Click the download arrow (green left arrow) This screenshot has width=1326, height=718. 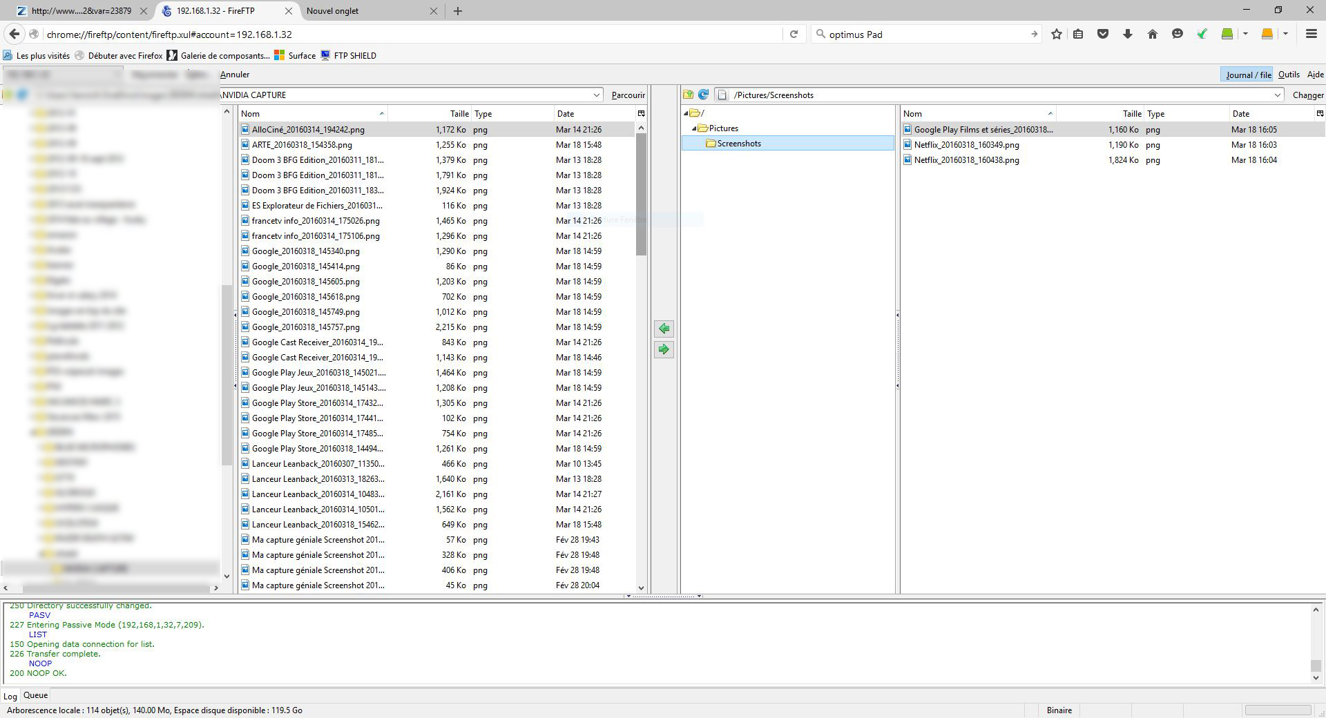[x=664, y=329]
